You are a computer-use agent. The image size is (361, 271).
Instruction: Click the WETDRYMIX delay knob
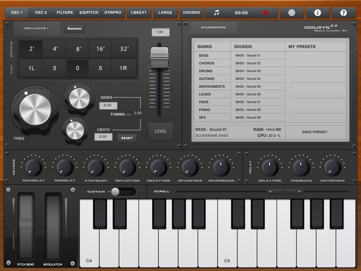[x=332, y=168]
